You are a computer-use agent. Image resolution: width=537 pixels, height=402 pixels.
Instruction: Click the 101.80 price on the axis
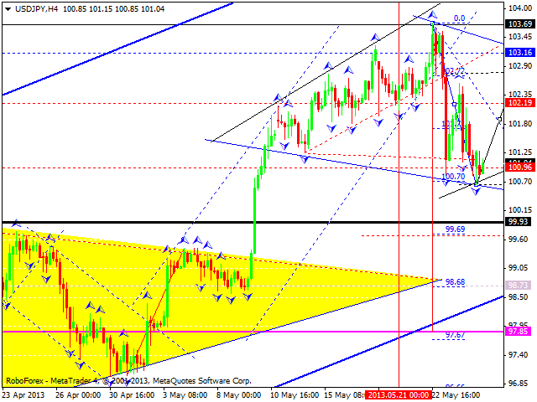pos(520,124)
